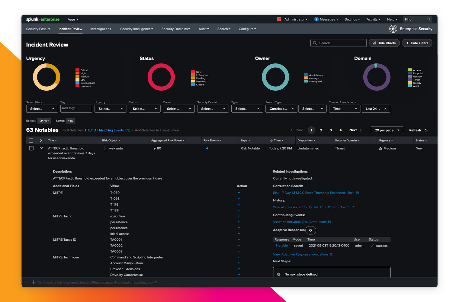The width and height of the screenshot is (459, 302).
Task: Open Risk - 7 Day ATT&CK Tactic Threshold link
Action: point(313,193)
